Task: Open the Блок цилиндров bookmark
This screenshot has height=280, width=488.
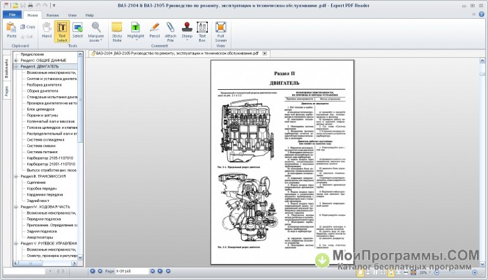Action: [40, 109]
